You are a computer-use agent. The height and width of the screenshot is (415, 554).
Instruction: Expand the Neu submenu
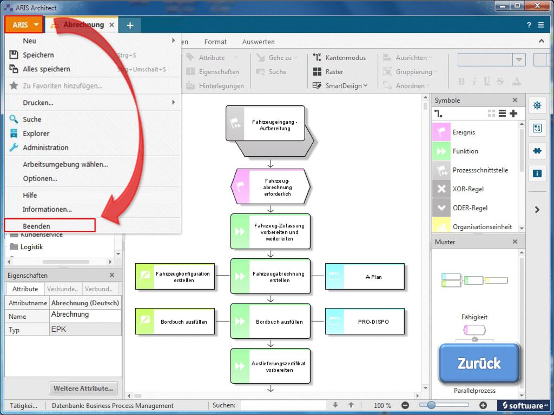click(94, 41)
